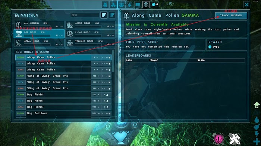Click the mission search input field
Screen dimensions: 261x146
click(x=85, y=15)
